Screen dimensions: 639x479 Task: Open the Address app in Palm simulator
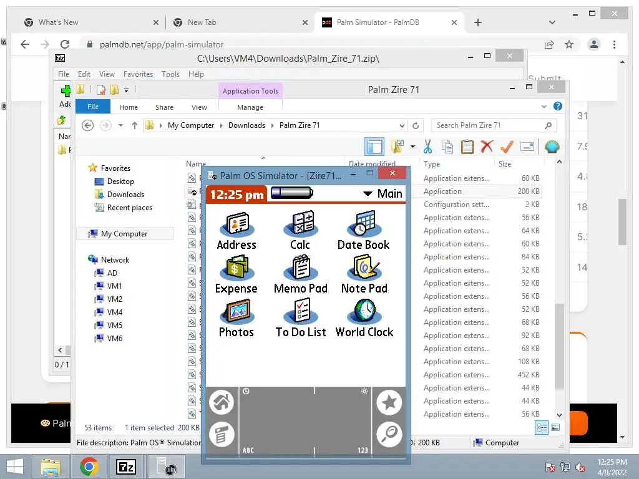[237, 230]
